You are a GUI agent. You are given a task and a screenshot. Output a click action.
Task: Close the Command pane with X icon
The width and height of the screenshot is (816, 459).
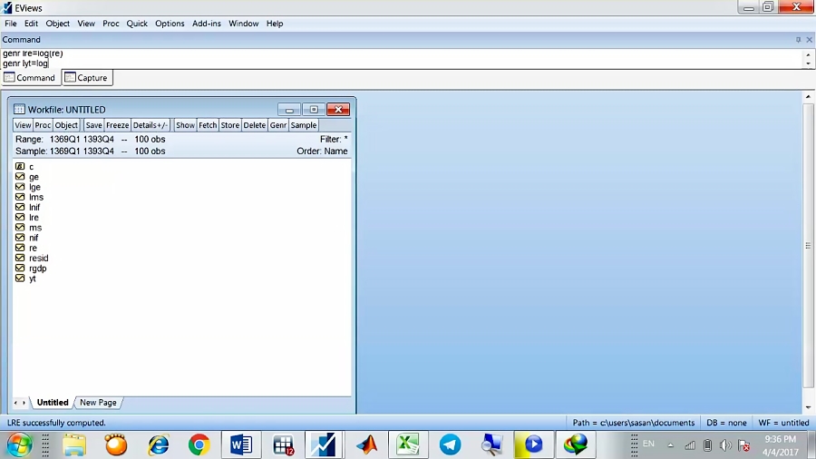(x=810, y=40)
